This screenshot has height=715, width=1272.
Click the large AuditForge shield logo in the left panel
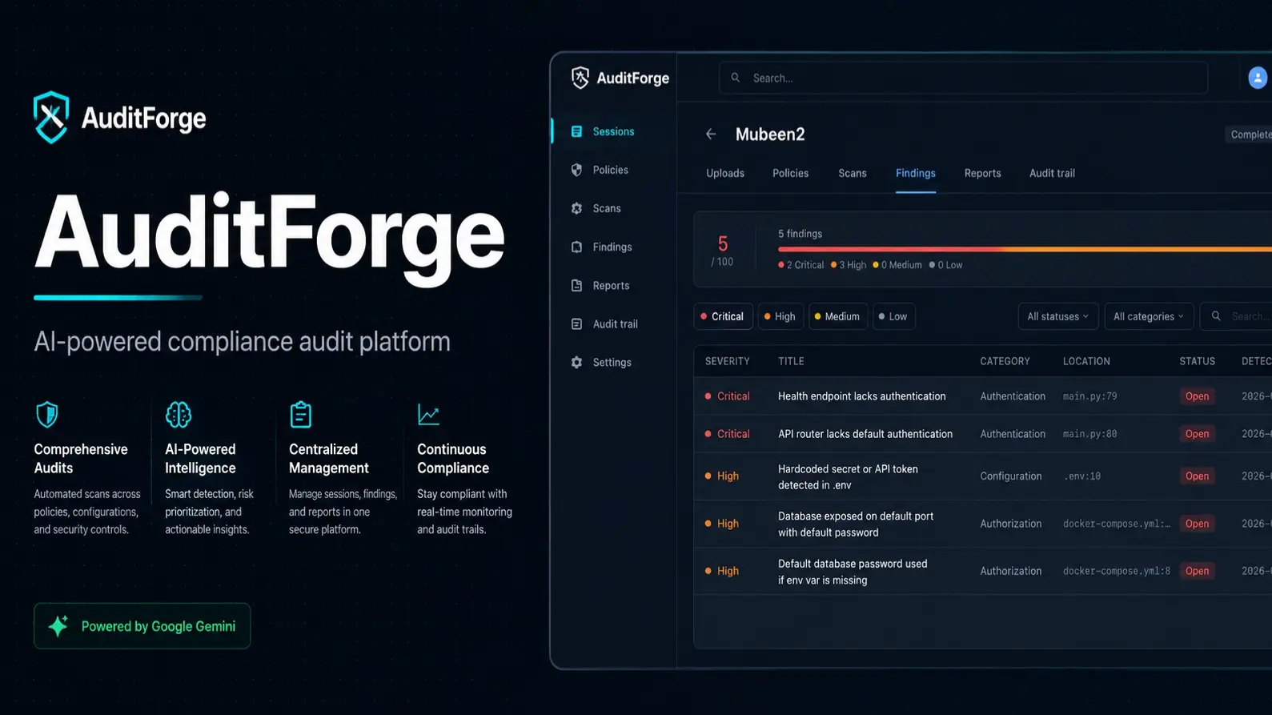51,118
